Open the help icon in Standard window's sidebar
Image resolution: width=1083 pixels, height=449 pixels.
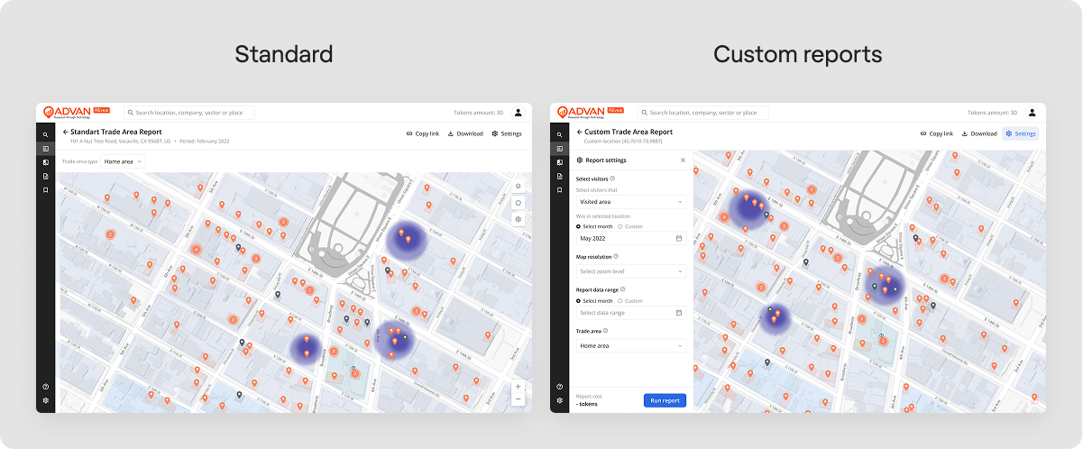[45, 387]
